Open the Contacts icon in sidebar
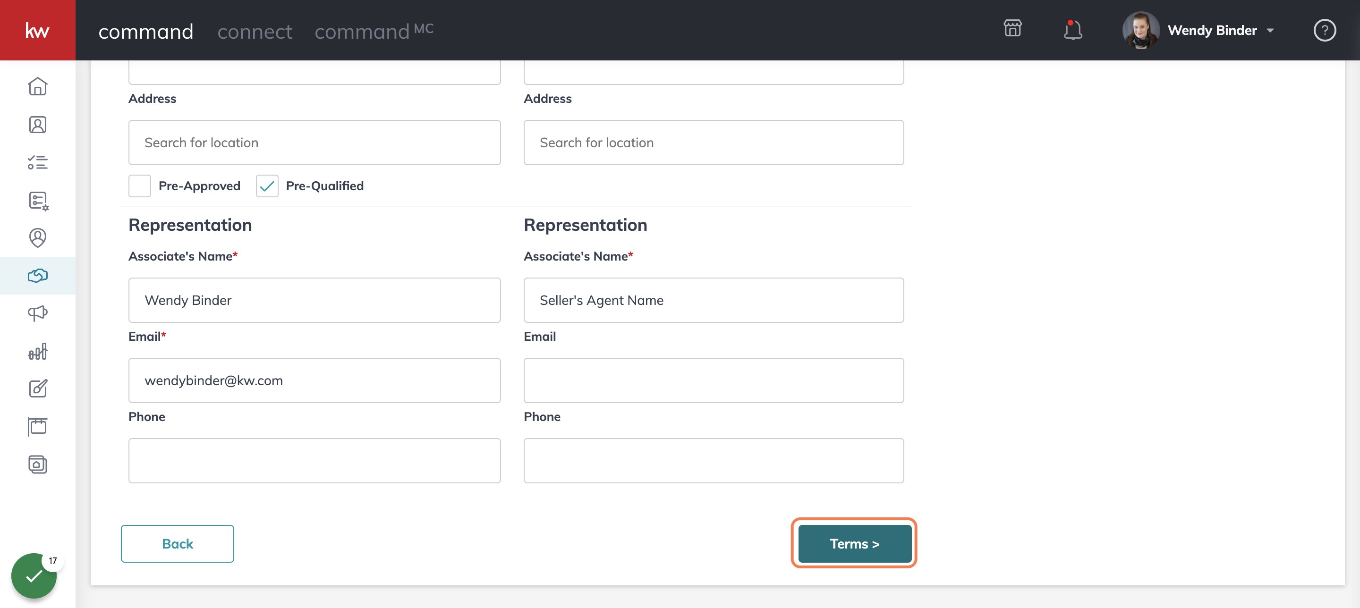1360x608 pixels. coord(37,125)
